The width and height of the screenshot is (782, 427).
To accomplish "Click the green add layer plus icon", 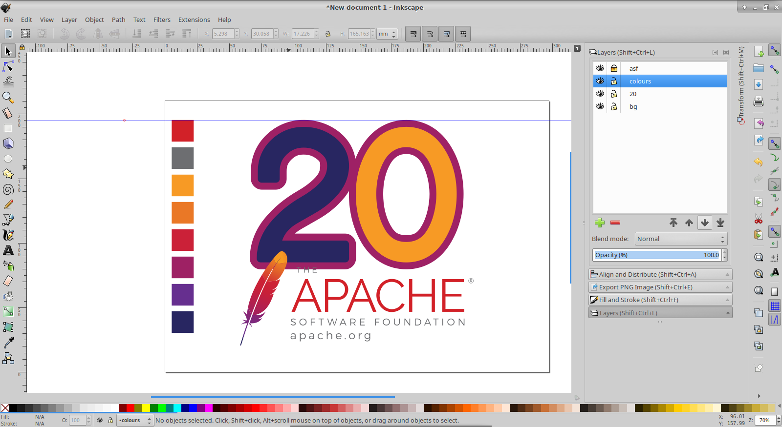I will 600,223.
